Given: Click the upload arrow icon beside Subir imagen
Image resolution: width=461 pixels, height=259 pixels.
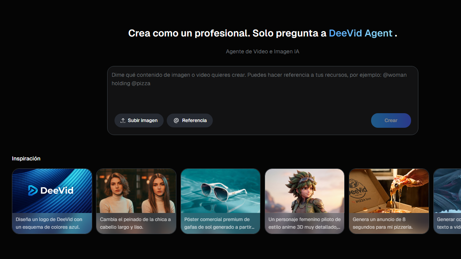Looking at the screenshot, I should pos(124,120).
